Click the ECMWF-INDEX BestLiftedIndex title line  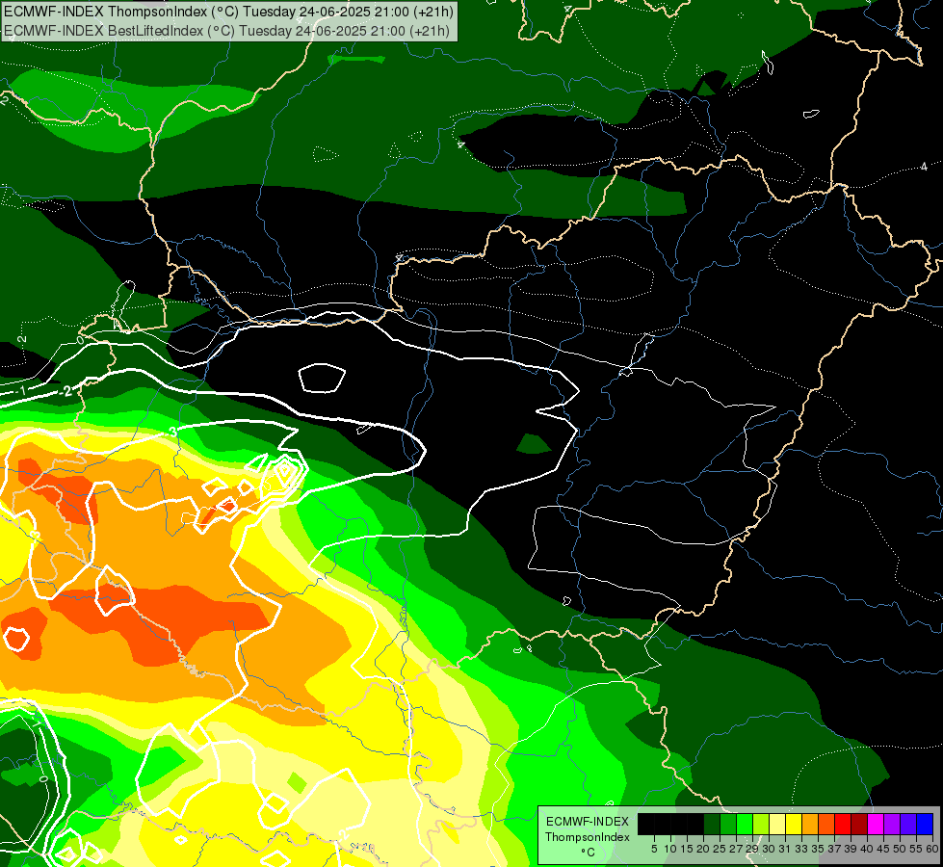pyautogui.click(x=226, y=30)
